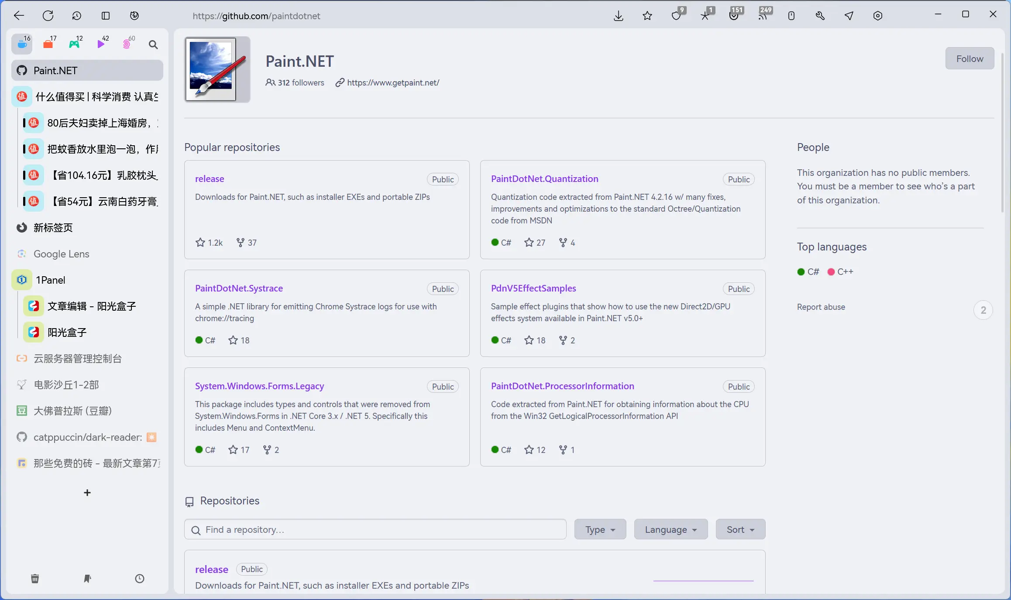Screen dimensions: 1011x600
Task: Expand the Language filter dropdown
Action: [671, 529]
